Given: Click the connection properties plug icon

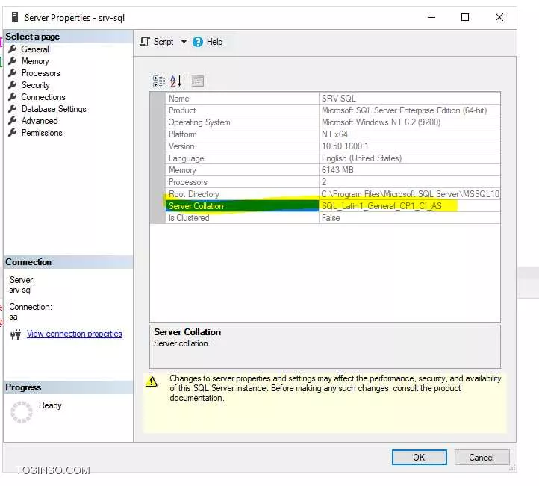Looking at the screenshot, I should (16, 334).
